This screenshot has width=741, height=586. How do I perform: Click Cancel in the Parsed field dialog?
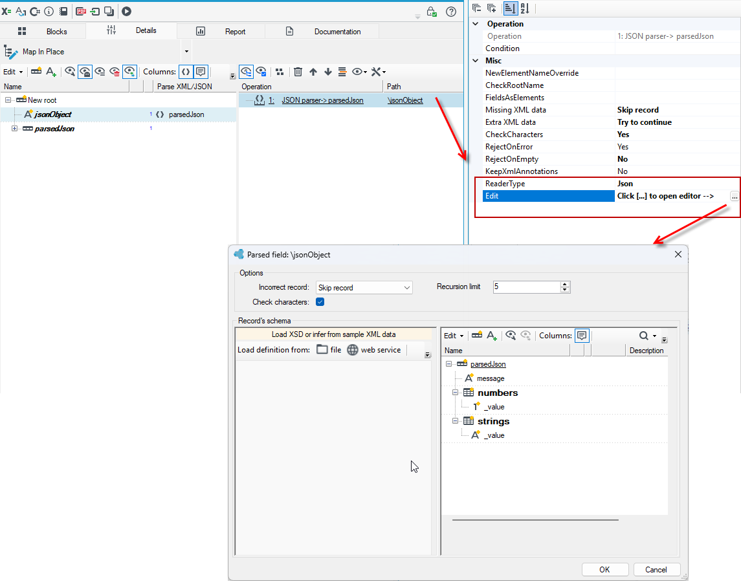coord(656,569)
